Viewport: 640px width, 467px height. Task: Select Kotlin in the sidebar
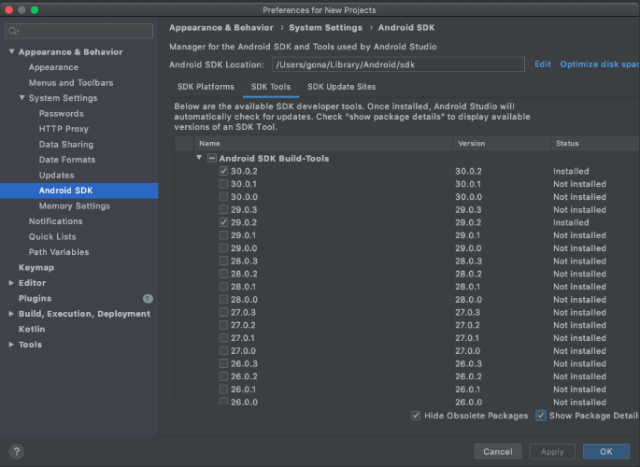click(x=32, y=329)
